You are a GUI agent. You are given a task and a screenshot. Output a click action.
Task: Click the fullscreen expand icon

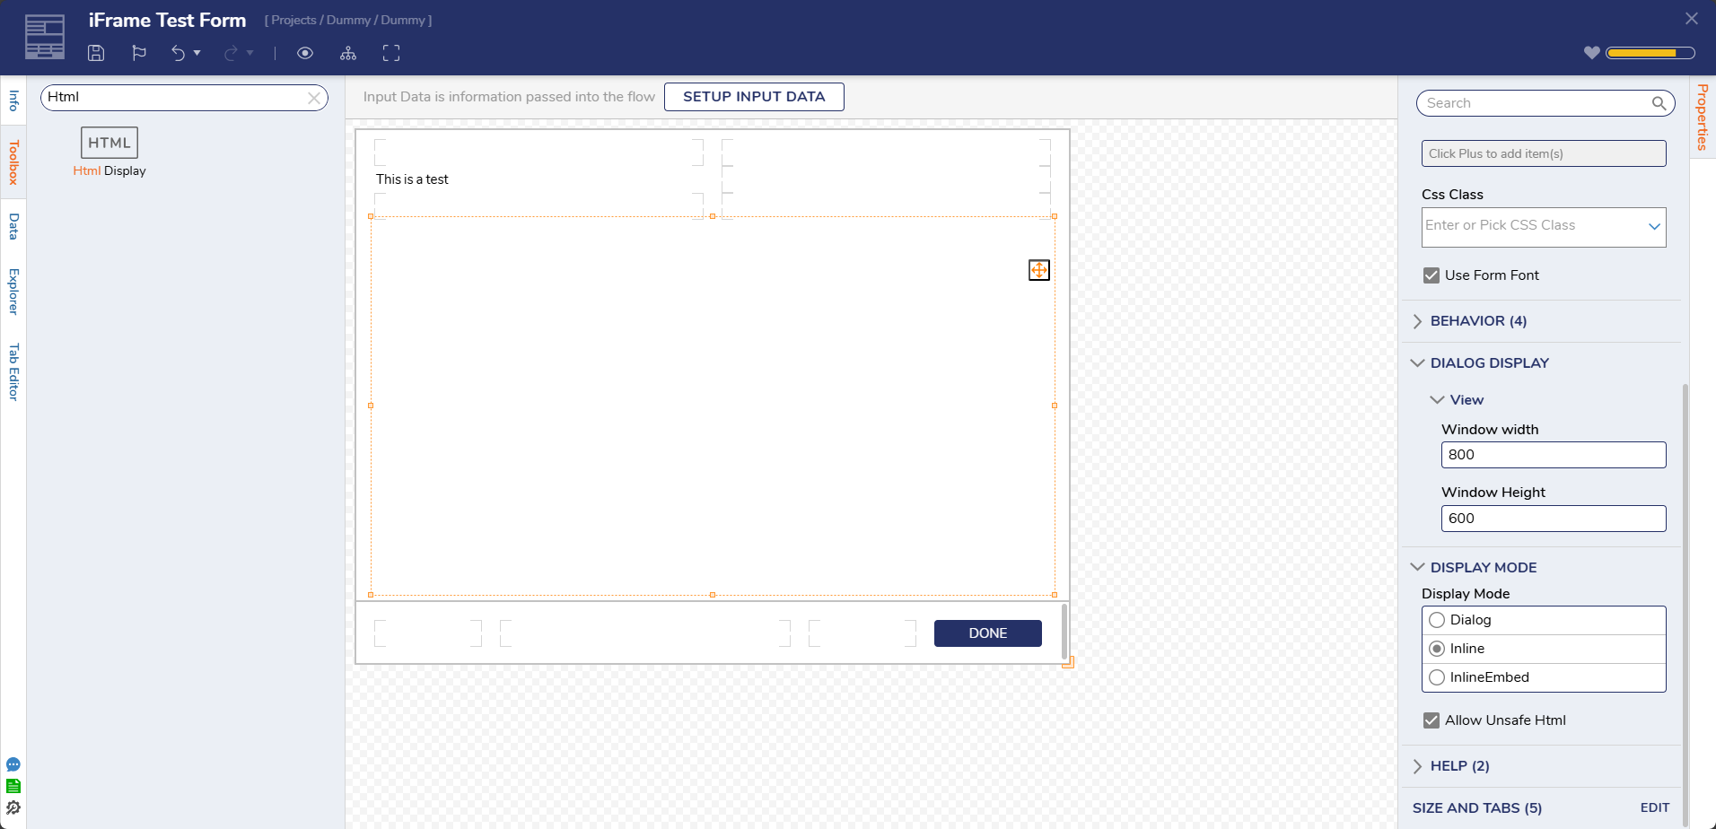click(391, 53)
